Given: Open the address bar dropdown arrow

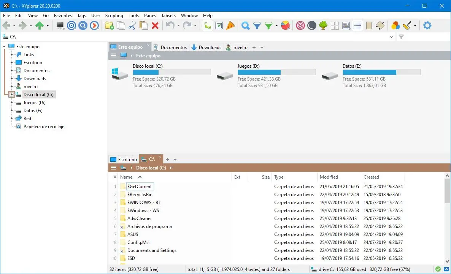Looking at the screenshot, I should (391, 37).
